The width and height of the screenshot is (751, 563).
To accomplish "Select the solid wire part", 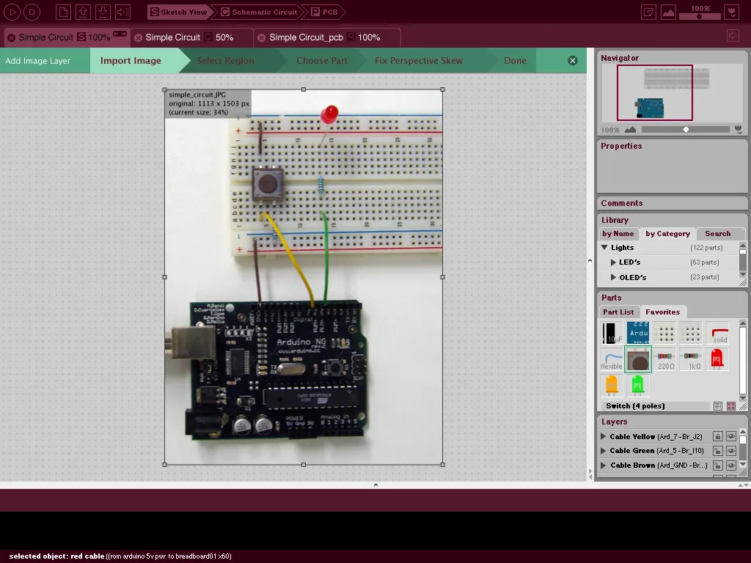I will (x=717, y=333).
